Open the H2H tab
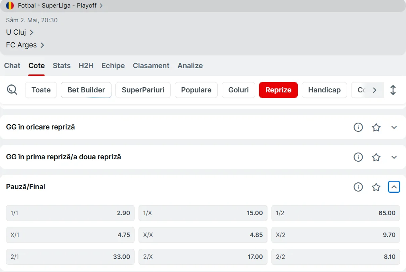This screenshot has width=406, height=272. click(x=86, y=66)
